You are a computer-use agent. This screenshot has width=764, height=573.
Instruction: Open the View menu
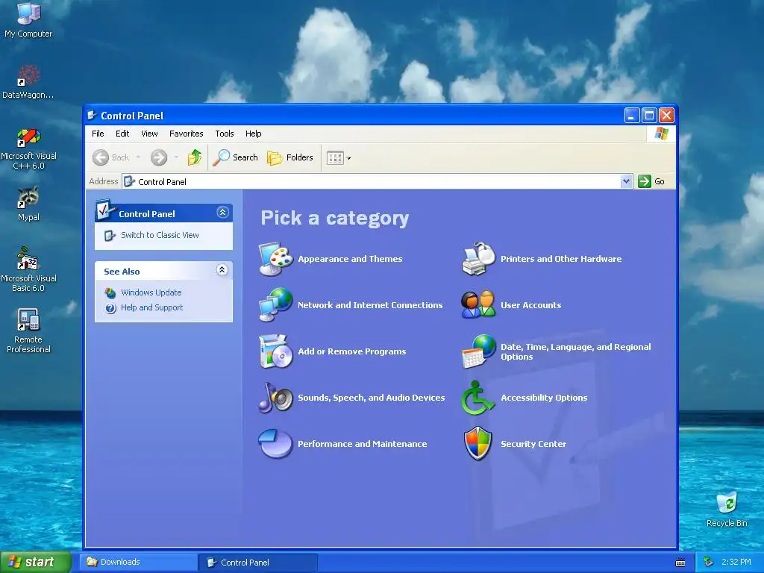149,134
